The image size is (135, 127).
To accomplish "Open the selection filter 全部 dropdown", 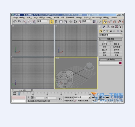I will pyautogui.click(x=43, y=21).
